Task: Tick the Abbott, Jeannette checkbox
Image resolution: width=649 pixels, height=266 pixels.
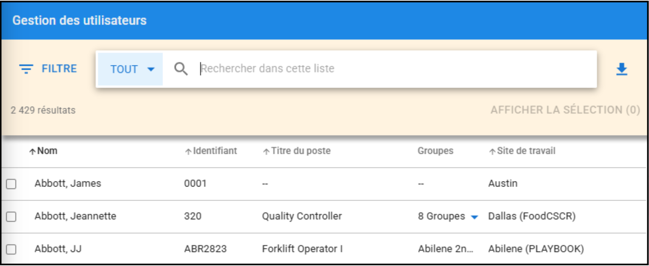Action: point(11,217)
